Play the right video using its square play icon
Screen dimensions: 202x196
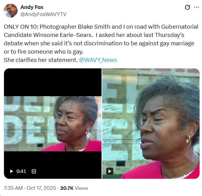(110, 171)
